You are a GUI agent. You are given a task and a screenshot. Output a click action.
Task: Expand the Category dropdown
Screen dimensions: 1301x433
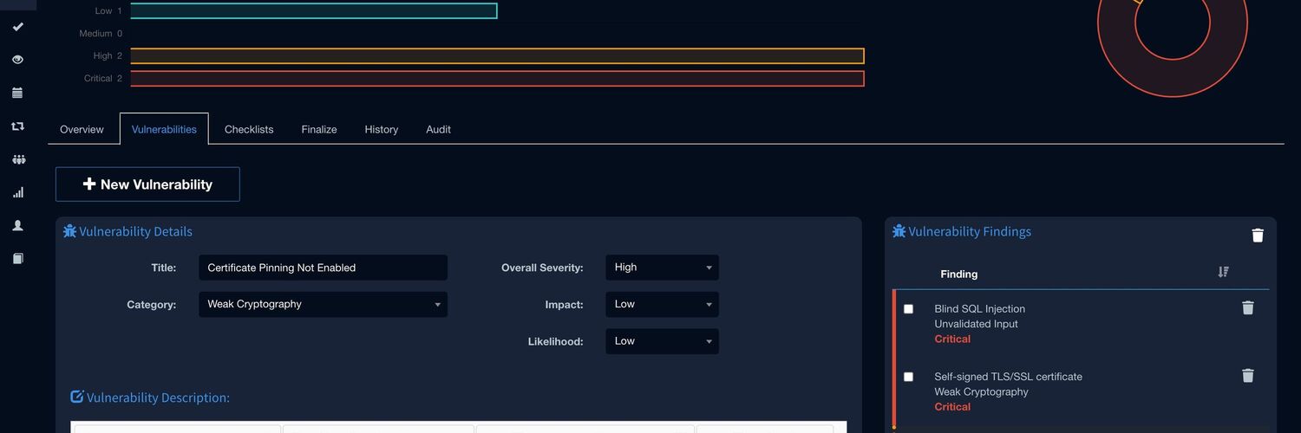[323, 305]
